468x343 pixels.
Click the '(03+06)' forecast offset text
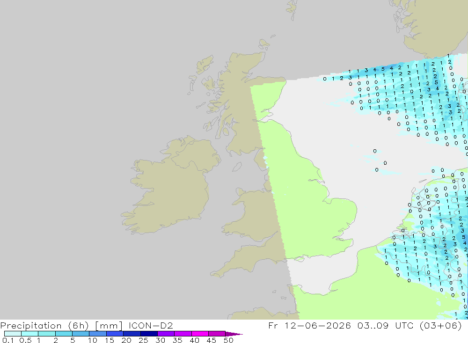[x=441, y=325]
